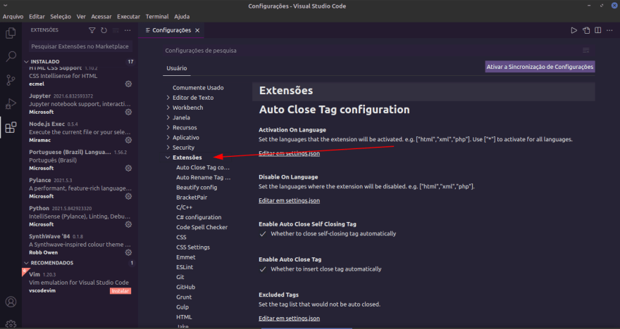Click the filter list icon in settings search
The height and width of the screenshot is (329, 620).
tap(586, 50)
